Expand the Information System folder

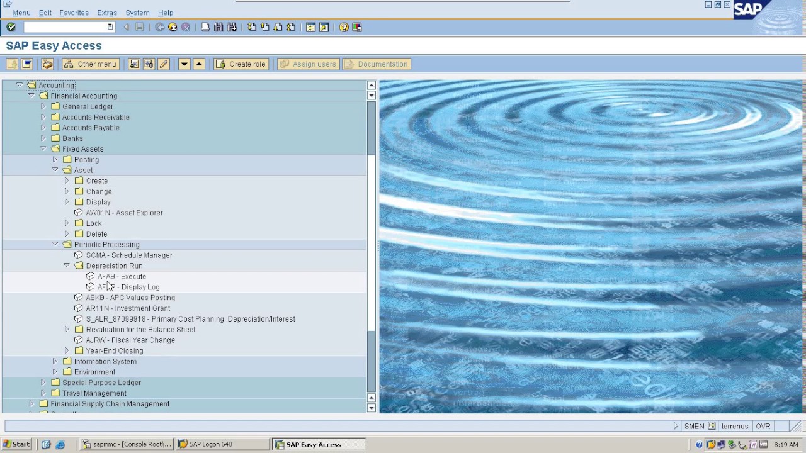[x=55, y=361]
